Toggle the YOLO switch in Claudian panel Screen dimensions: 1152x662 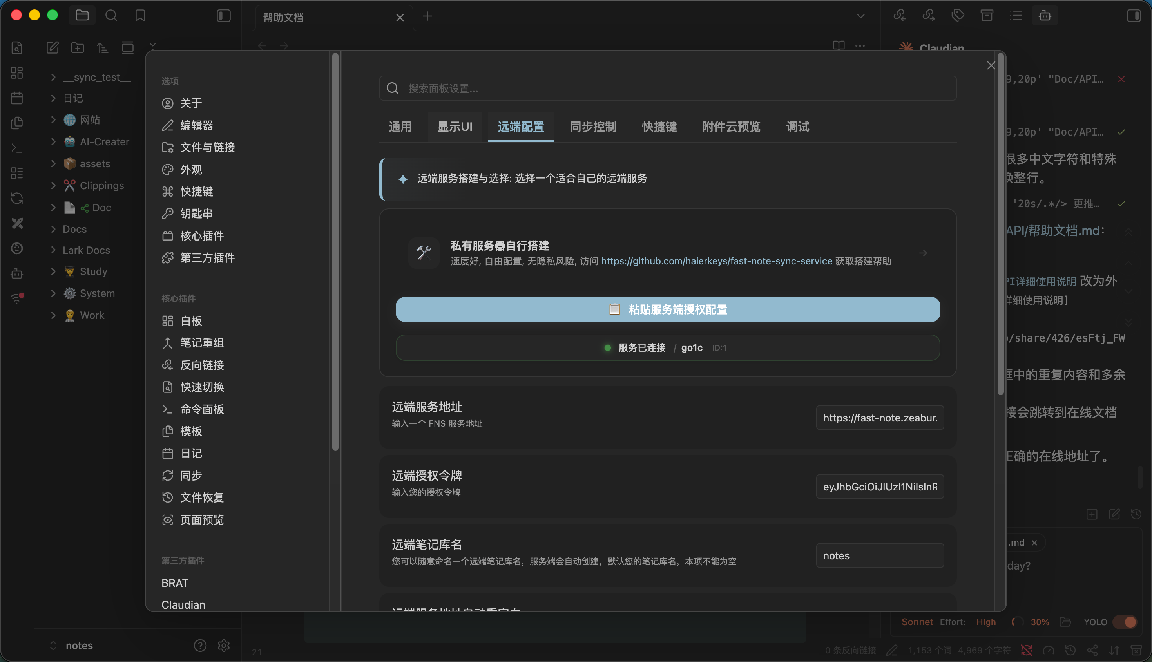[1125, 622]
